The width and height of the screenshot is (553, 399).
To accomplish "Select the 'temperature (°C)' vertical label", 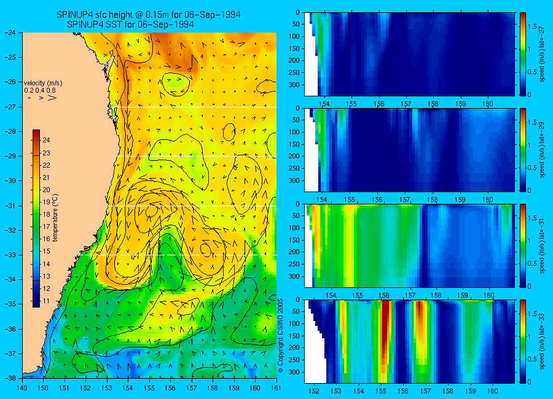I will point(55,218).
